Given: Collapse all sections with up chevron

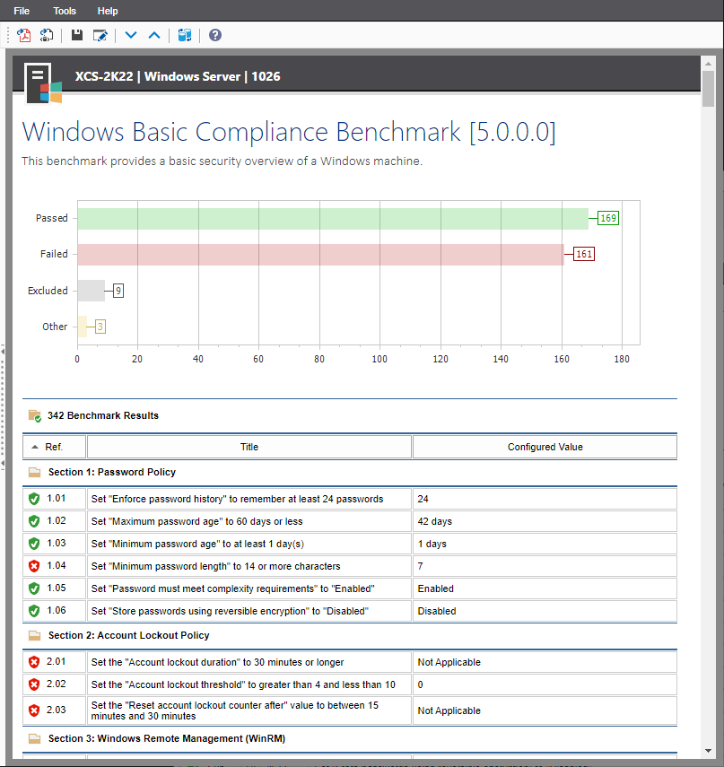Looking at the screenshot, I should click(154, 35).
